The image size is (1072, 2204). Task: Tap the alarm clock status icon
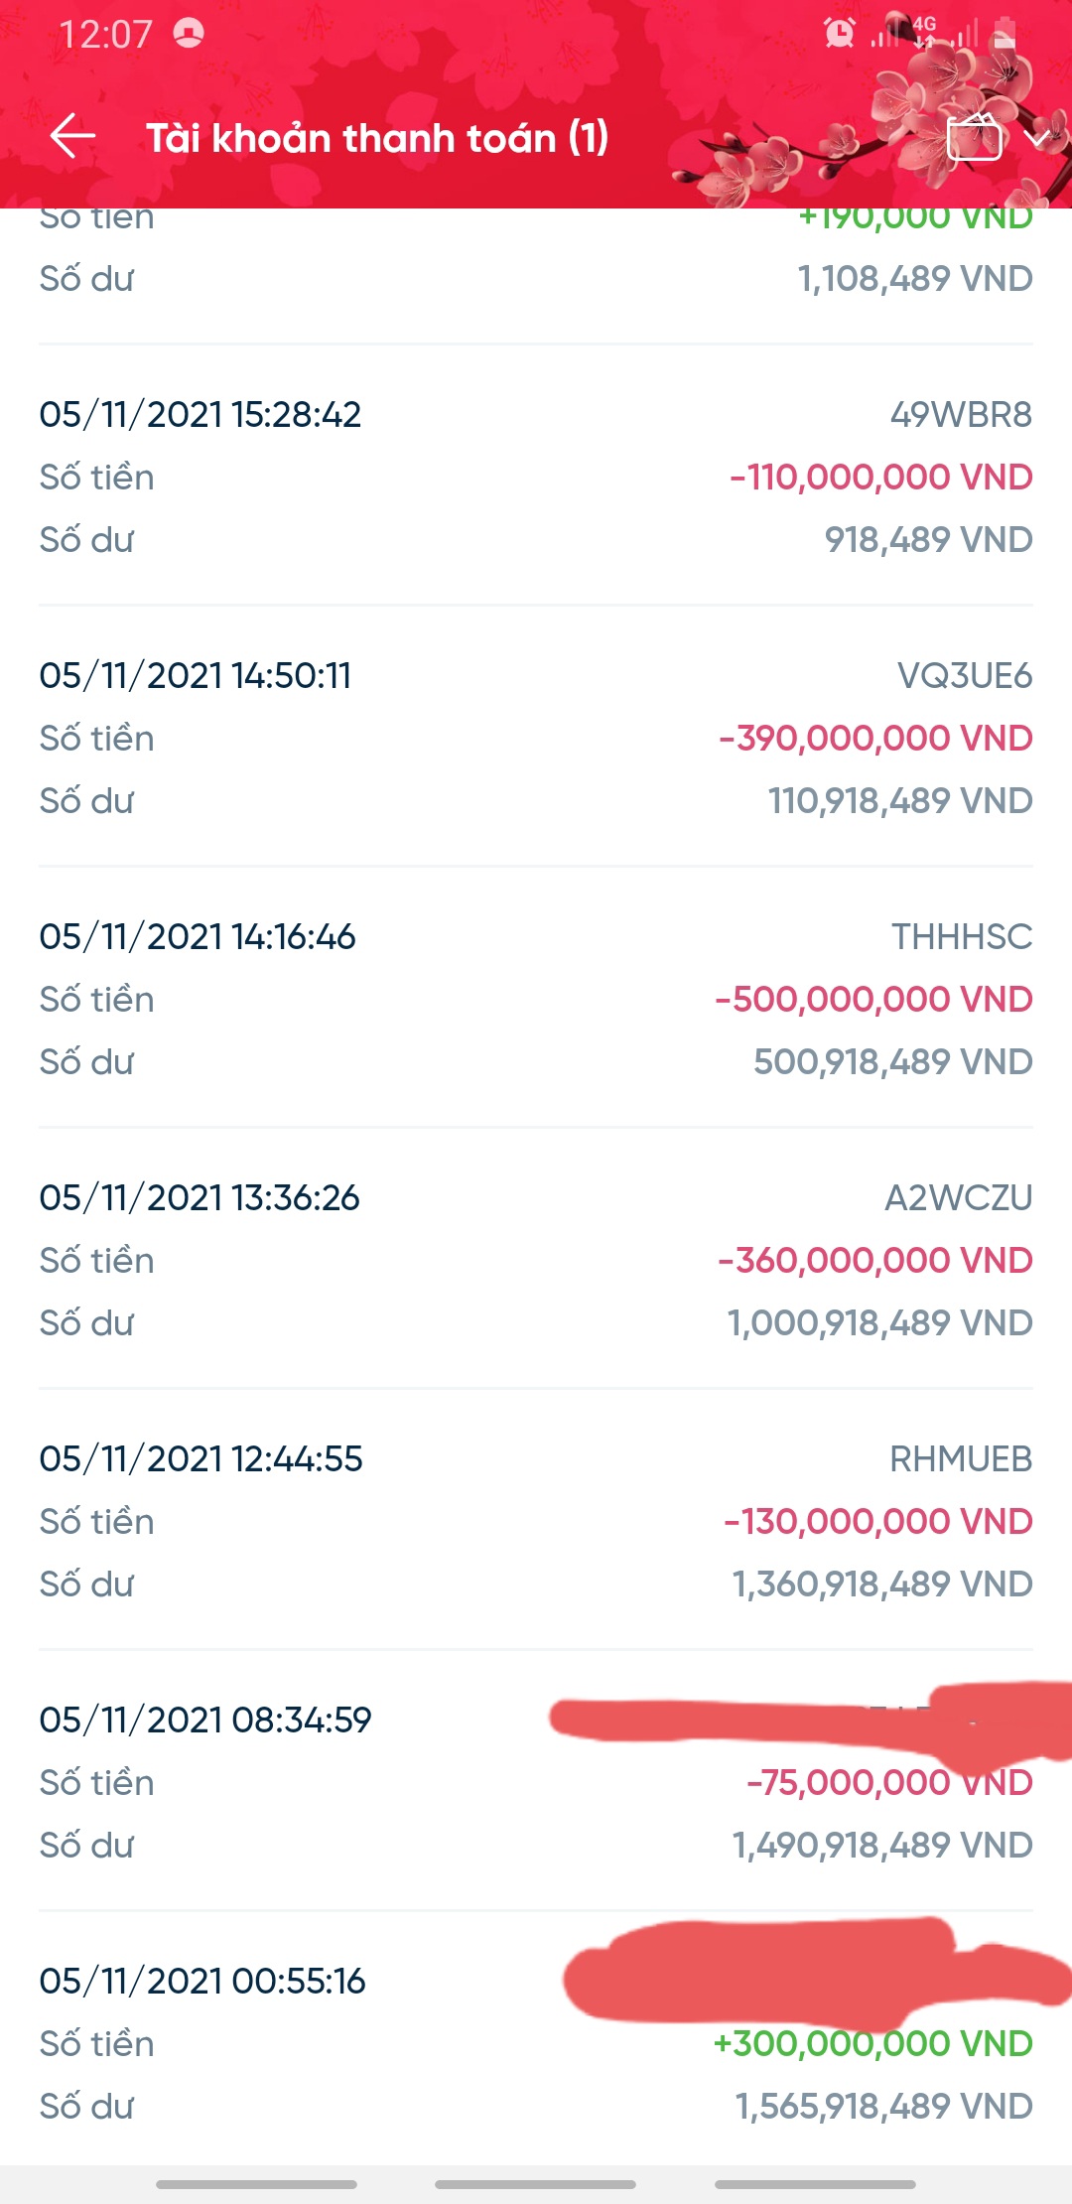coord(839,33)
